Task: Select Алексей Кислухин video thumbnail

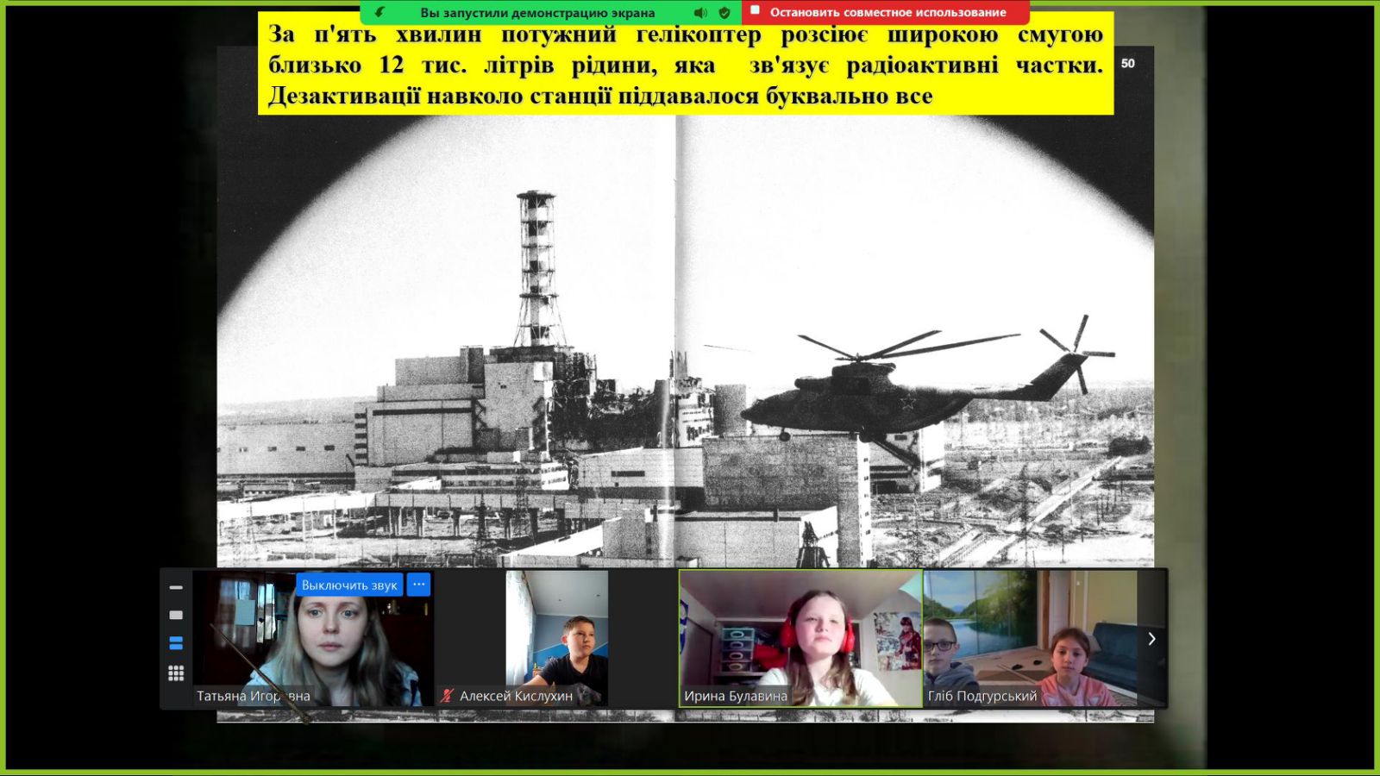Action: pyautogui.click(x=556, y=639)
